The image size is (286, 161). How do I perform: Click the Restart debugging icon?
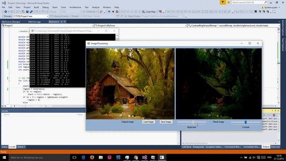click(117, 12)
